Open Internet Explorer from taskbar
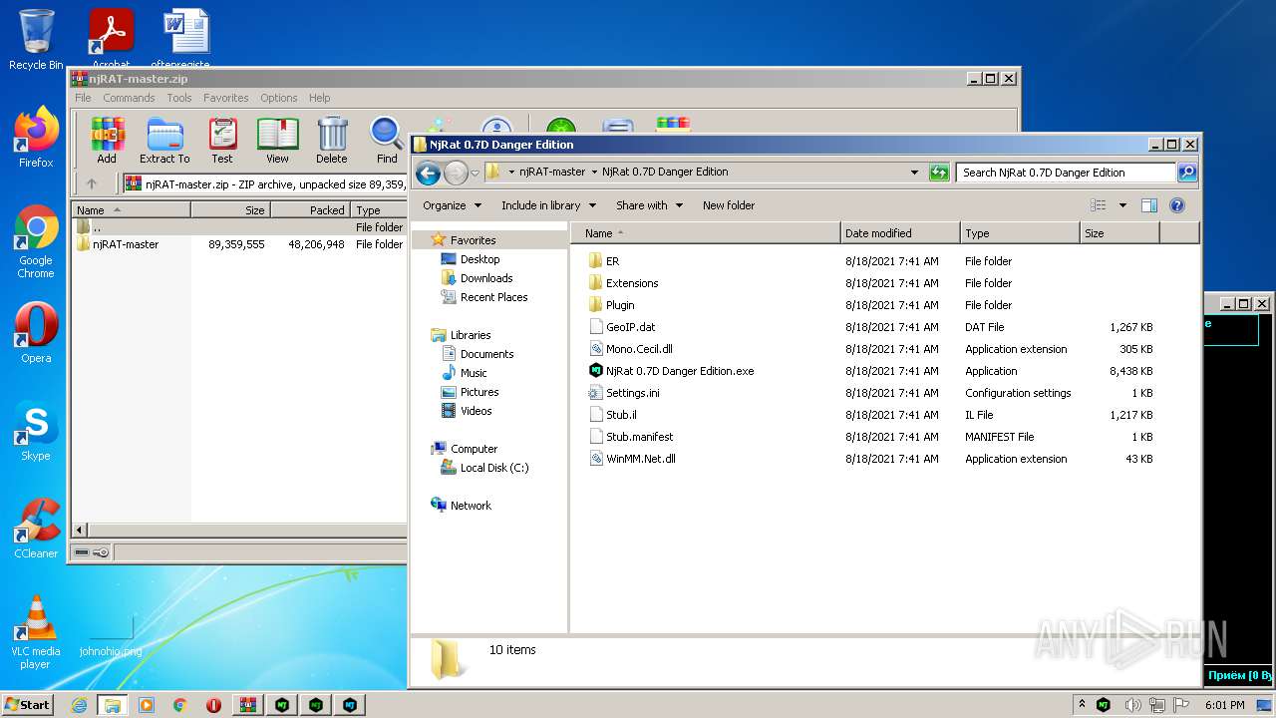This screenshot has width=1276, height=718. [x=79, y=705]
